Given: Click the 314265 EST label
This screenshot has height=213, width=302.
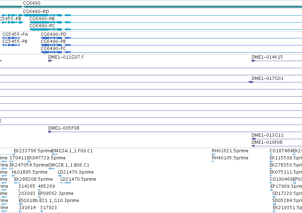Looking at the screenshot, I should [27, 186].
